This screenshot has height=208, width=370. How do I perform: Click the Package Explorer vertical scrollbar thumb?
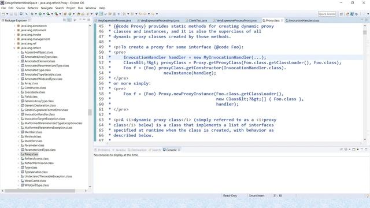click(x=90, y=112)
